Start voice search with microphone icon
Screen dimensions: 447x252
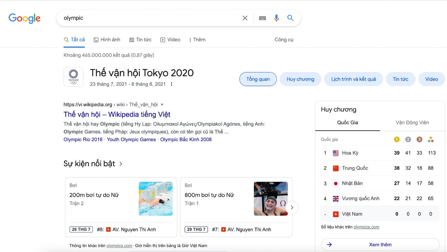tap(276, 18)
